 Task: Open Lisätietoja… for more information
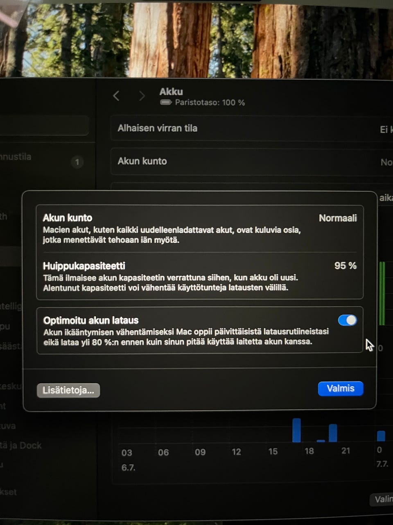coord(68,390)
